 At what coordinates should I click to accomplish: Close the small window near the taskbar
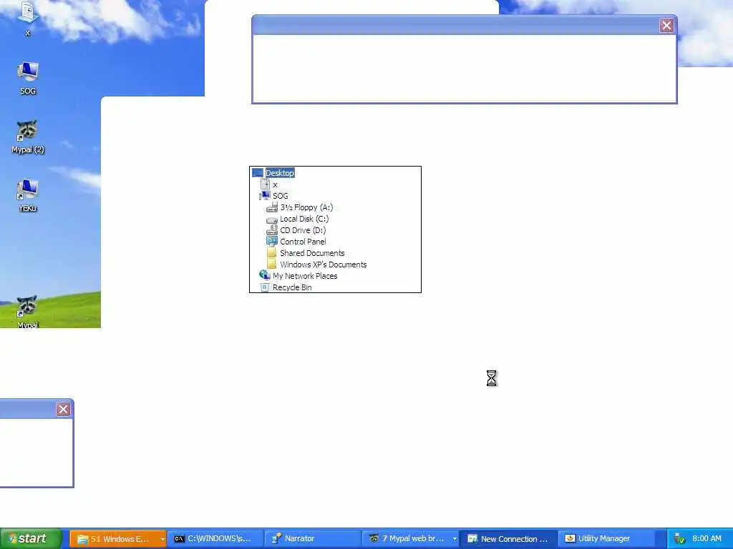coord(63,410)
